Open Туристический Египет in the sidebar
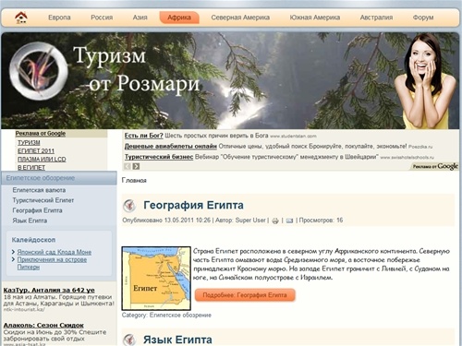462x346 pixels. click(x=43, y=200)
